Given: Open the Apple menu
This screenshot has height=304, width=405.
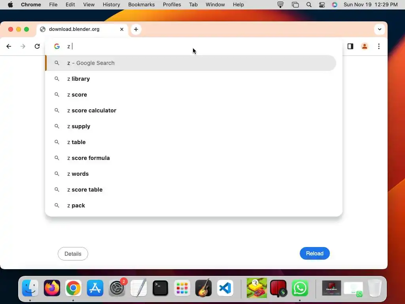Looking at the screenshot, I should pyautogui.click(x=10, y=5).
